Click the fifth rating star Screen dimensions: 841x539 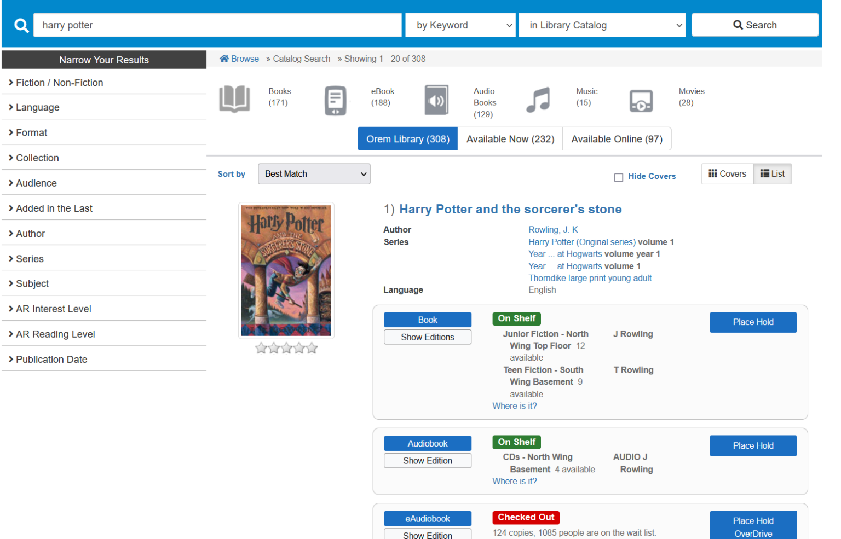pyautogui.click(x=312, y=347)
